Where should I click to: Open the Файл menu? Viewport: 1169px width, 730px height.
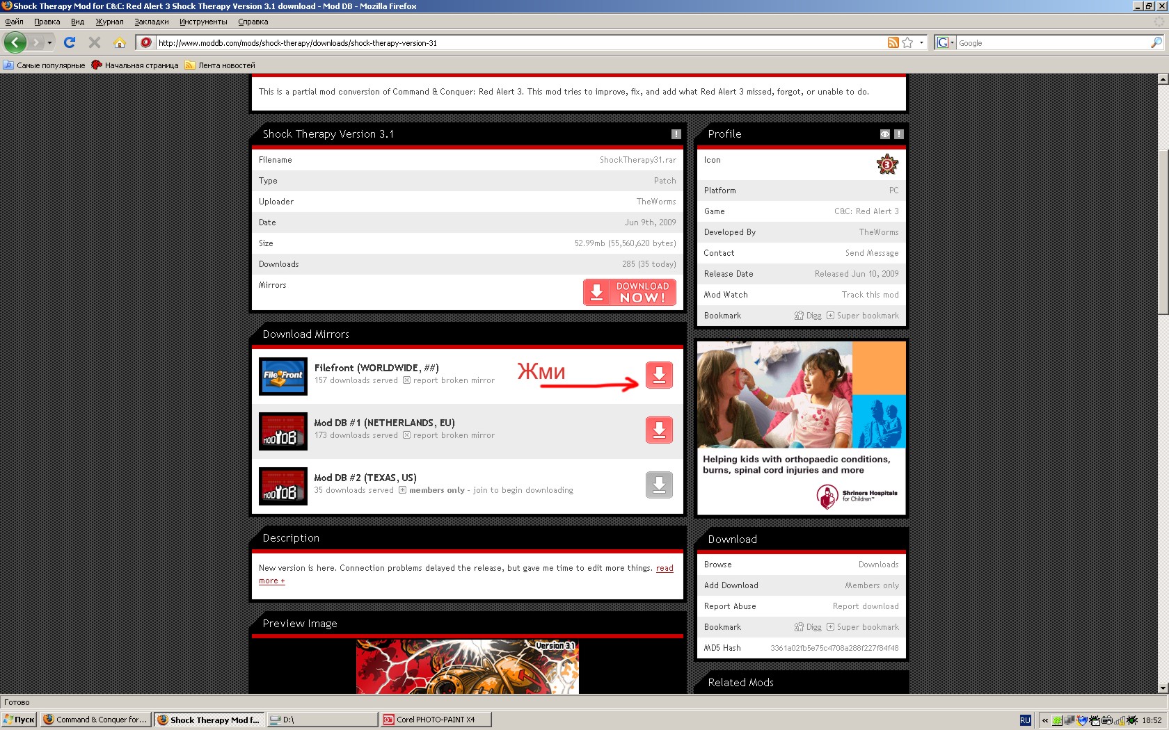pos(14,22)
